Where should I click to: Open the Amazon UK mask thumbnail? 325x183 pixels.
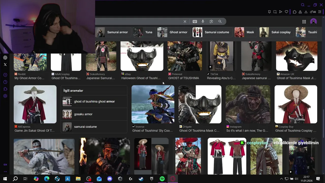(x=297, y=56)
